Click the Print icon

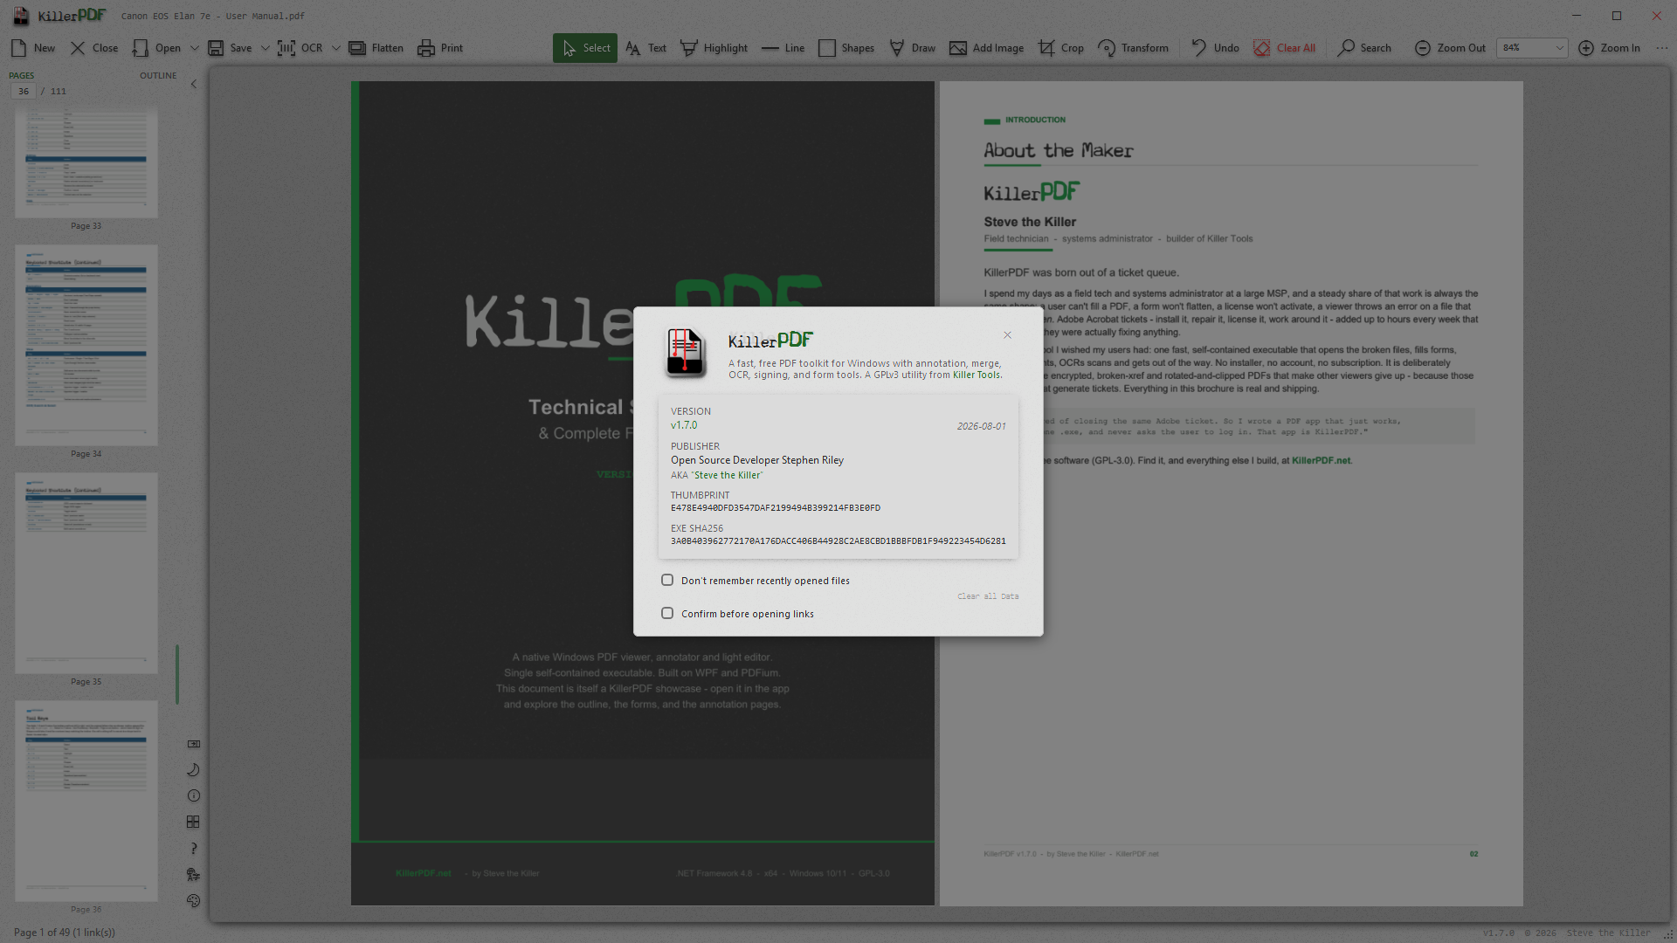tap(425, 48)
